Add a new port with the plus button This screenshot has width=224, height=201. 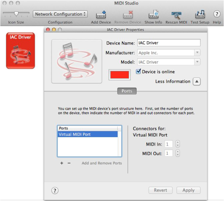[62, 163]
